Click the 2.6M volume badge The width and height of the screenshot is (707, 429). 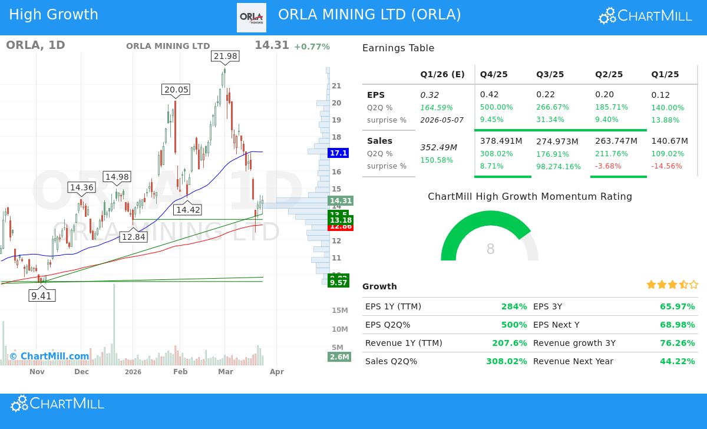point(339,357)
